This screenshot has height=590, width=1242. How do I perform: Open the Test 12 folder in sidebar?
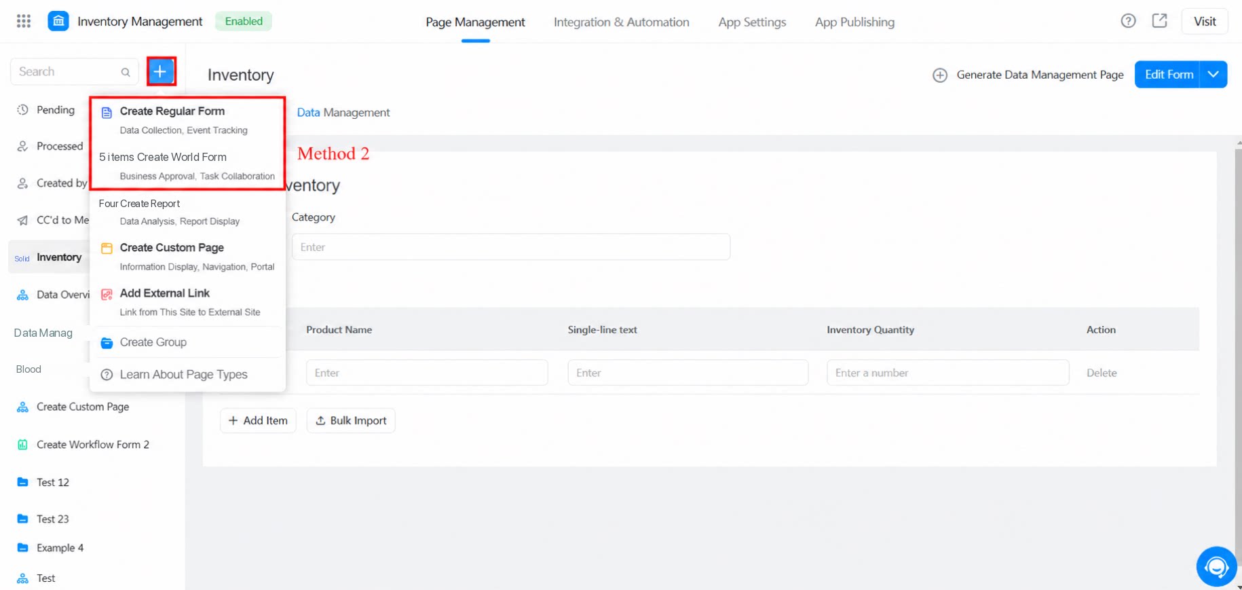pos(53,482)
